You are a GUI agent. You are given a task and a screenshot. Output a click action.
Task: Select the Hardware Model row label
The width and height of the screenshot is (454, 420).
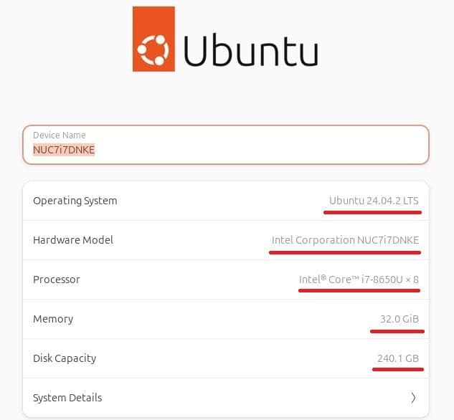coord(73,240)
